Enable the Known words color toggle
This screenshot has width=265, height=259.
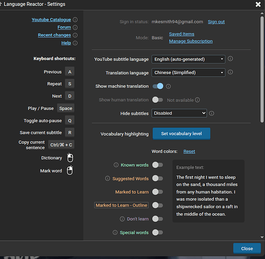158,165
